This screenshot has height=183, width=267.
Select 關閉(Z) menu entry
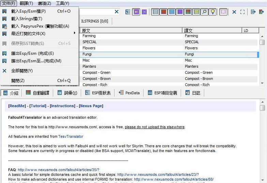[x=40, y=81]
